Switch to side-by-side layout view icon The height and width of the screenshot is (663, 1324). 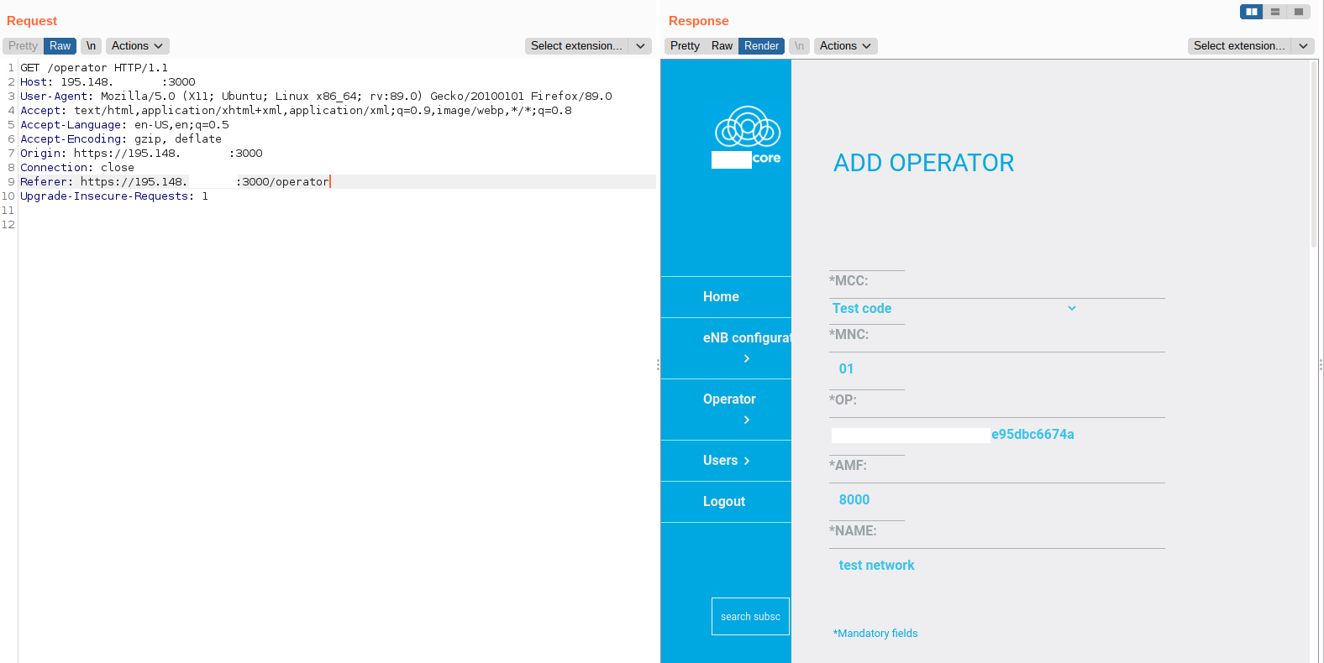pyautogui.click(x=1252, y=12)
